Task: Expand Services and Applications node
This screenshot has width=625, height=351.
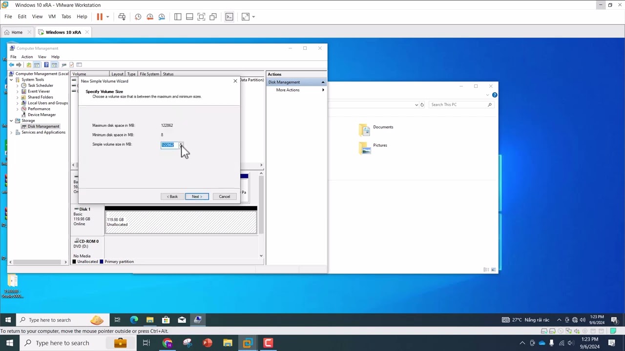Action: pos(11,132)
